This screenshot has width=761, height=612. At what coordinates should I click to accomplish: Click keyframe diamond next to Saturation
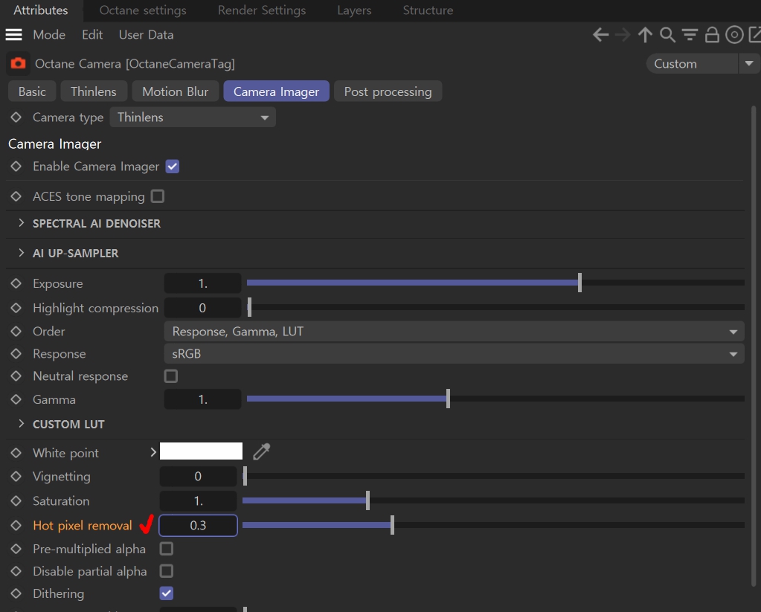pos(16,500)
